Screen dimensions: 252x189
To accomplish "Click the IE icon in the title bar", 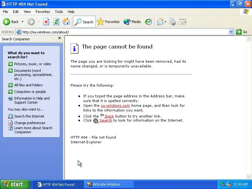I will [x=3, y=4].
